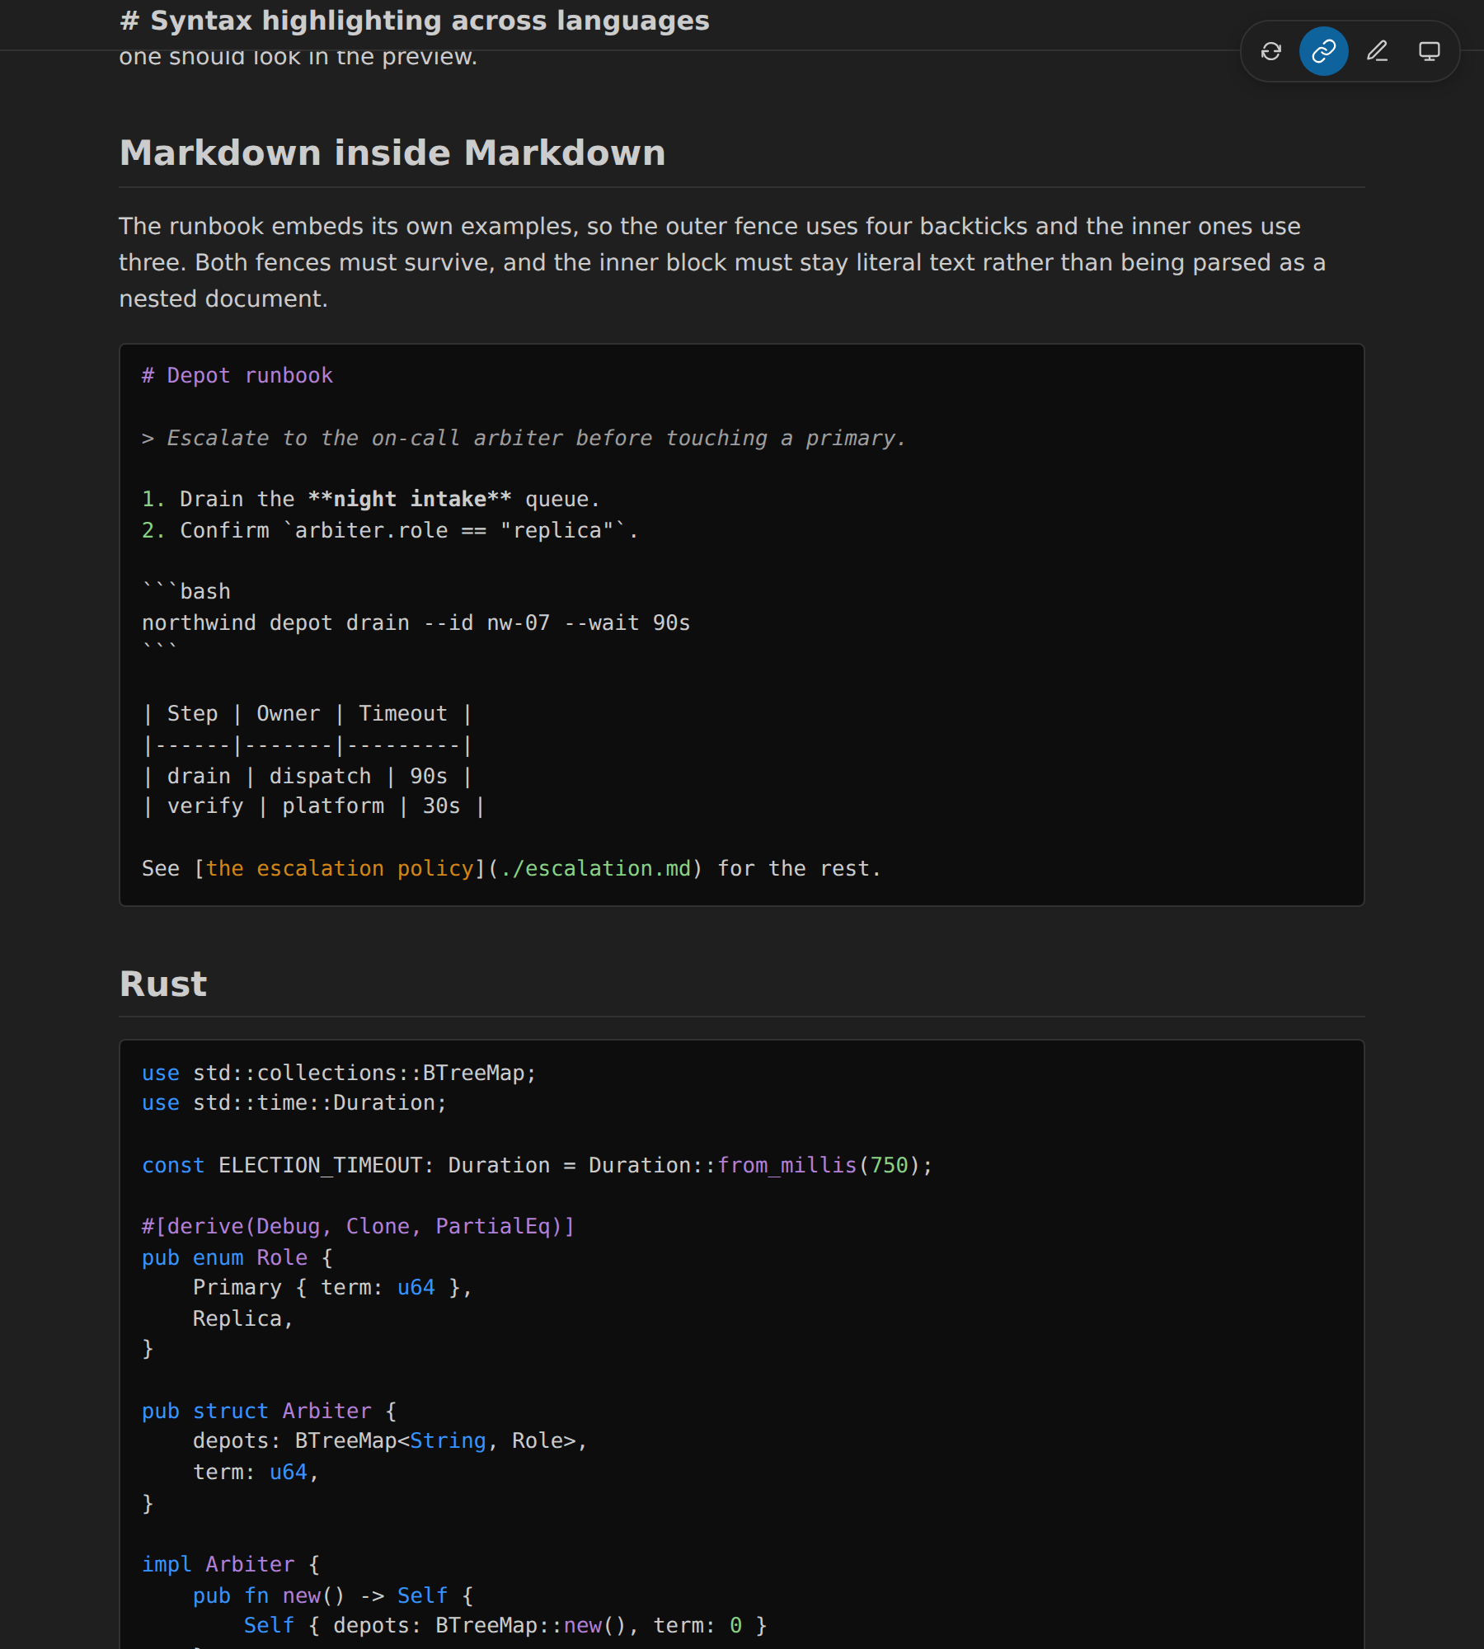The image size is (1484, 1649).
Task: Select the italic "Escalate to the on-call arbiter" quote line
Action: point(524,438)
